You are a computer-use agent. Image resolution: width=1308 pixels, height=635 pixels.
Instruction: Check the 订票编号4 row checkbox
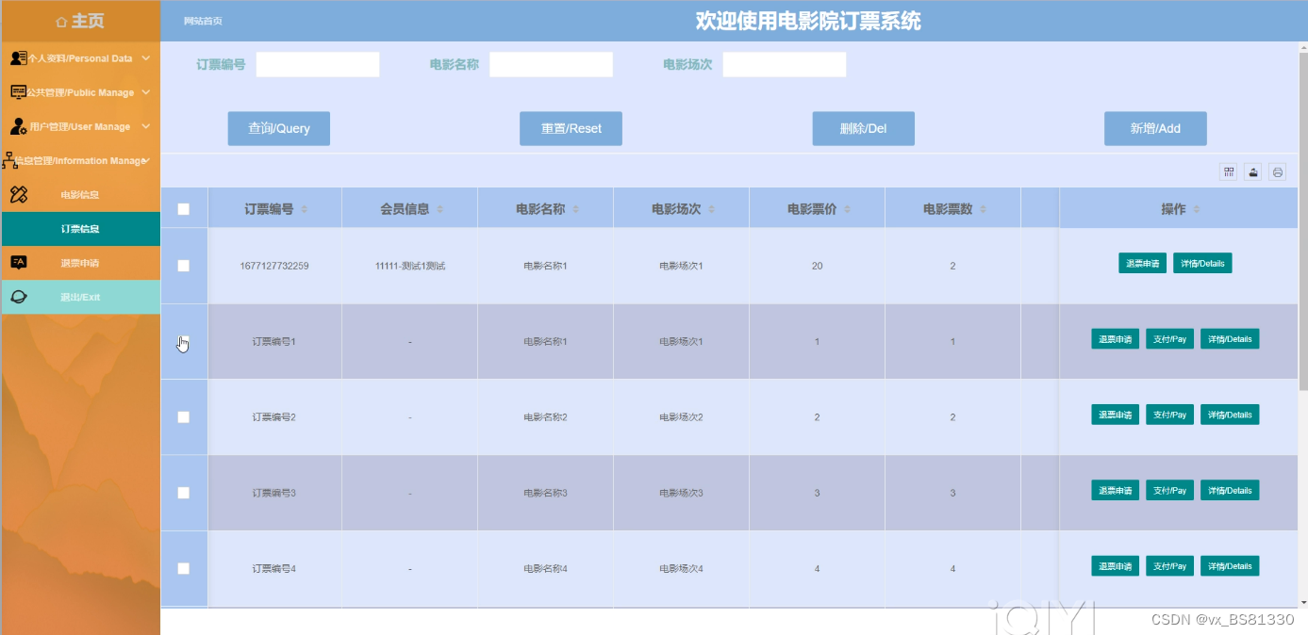184,568
